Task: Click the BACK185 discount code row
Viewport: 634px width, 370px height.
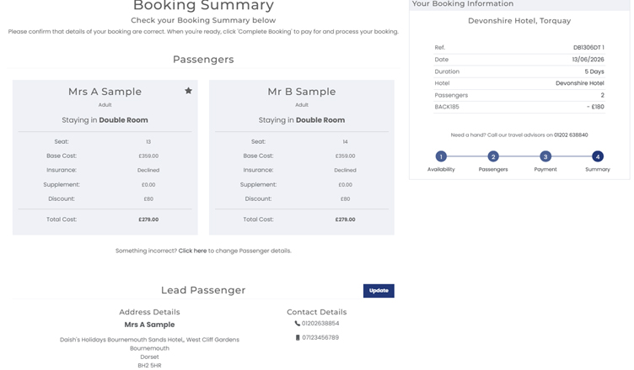Action: (x=519, y=107)
